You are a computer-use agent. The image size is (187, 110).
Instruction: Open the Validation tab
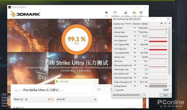pos(145,24)
